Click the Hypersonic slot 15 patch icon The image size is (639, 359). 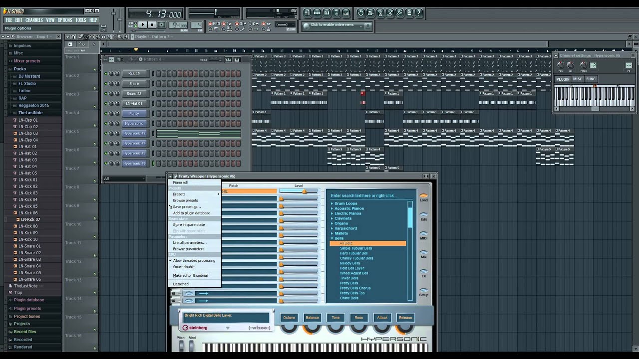pos(188,293)
